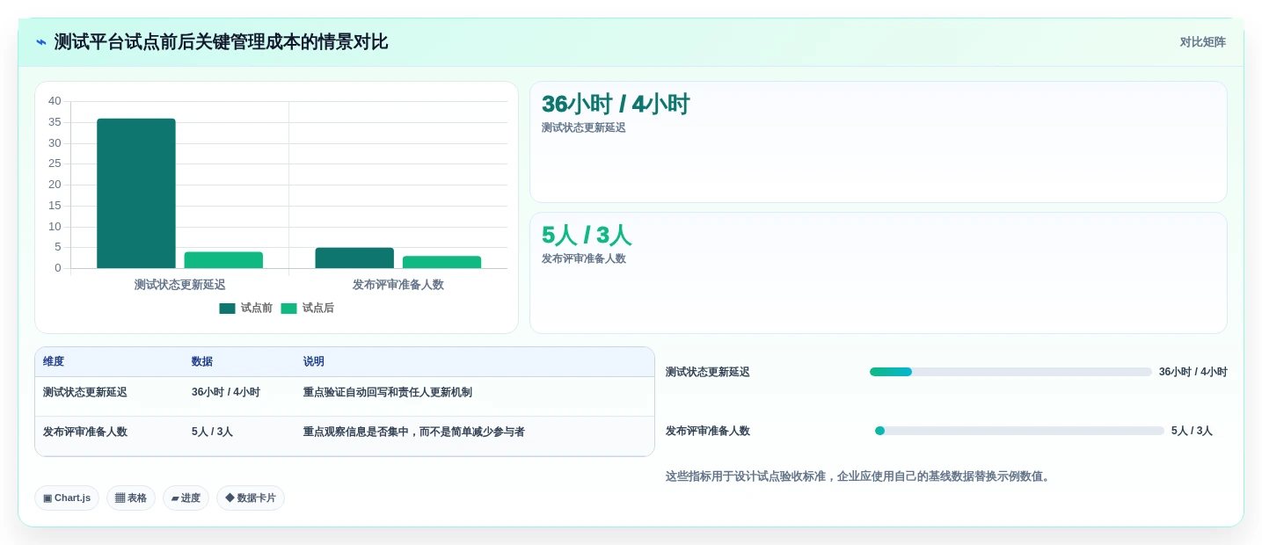1262x545 pixels.
Task: Click the title 测试平台试点前后关键管理成本的情景对比
Action: point(221,42)
